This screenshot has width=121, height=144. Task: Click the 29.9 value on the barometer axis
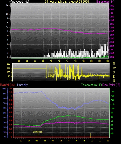(x=112, y=17)
